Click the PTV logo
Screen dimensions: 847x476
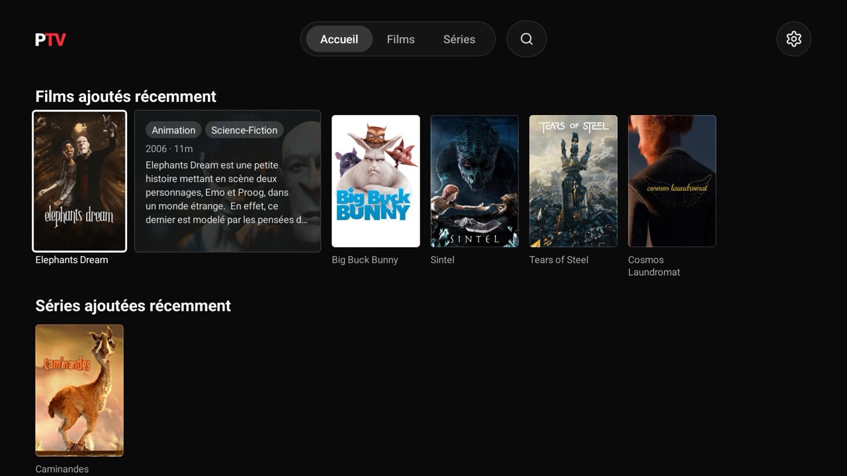coord(50,40)
